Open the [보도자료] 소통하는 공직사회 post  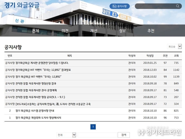53,104
